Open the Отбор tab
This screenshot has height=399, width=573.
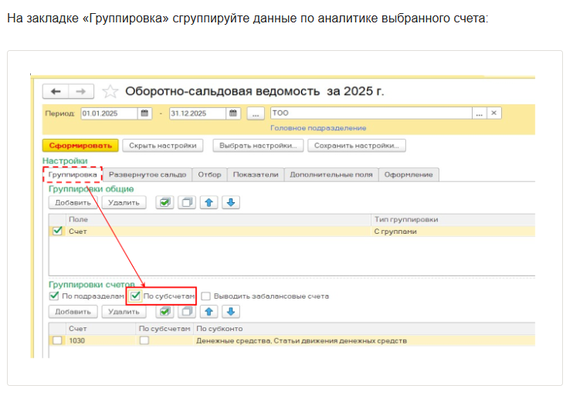(x=209, y=174)
